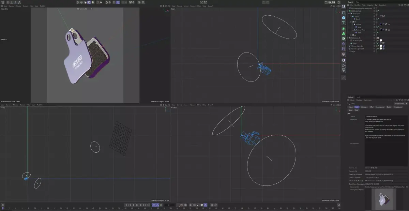Collapse the BI tree node

pyautogui.click(x=351, y=21)
